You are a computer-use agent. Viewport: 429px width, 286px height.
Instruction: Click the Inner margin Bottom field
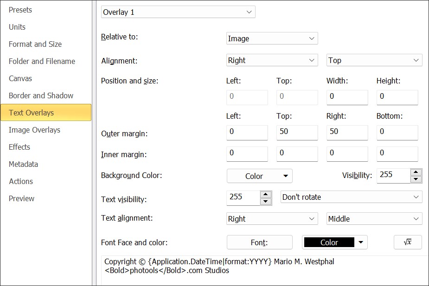(x=397, y=154)
